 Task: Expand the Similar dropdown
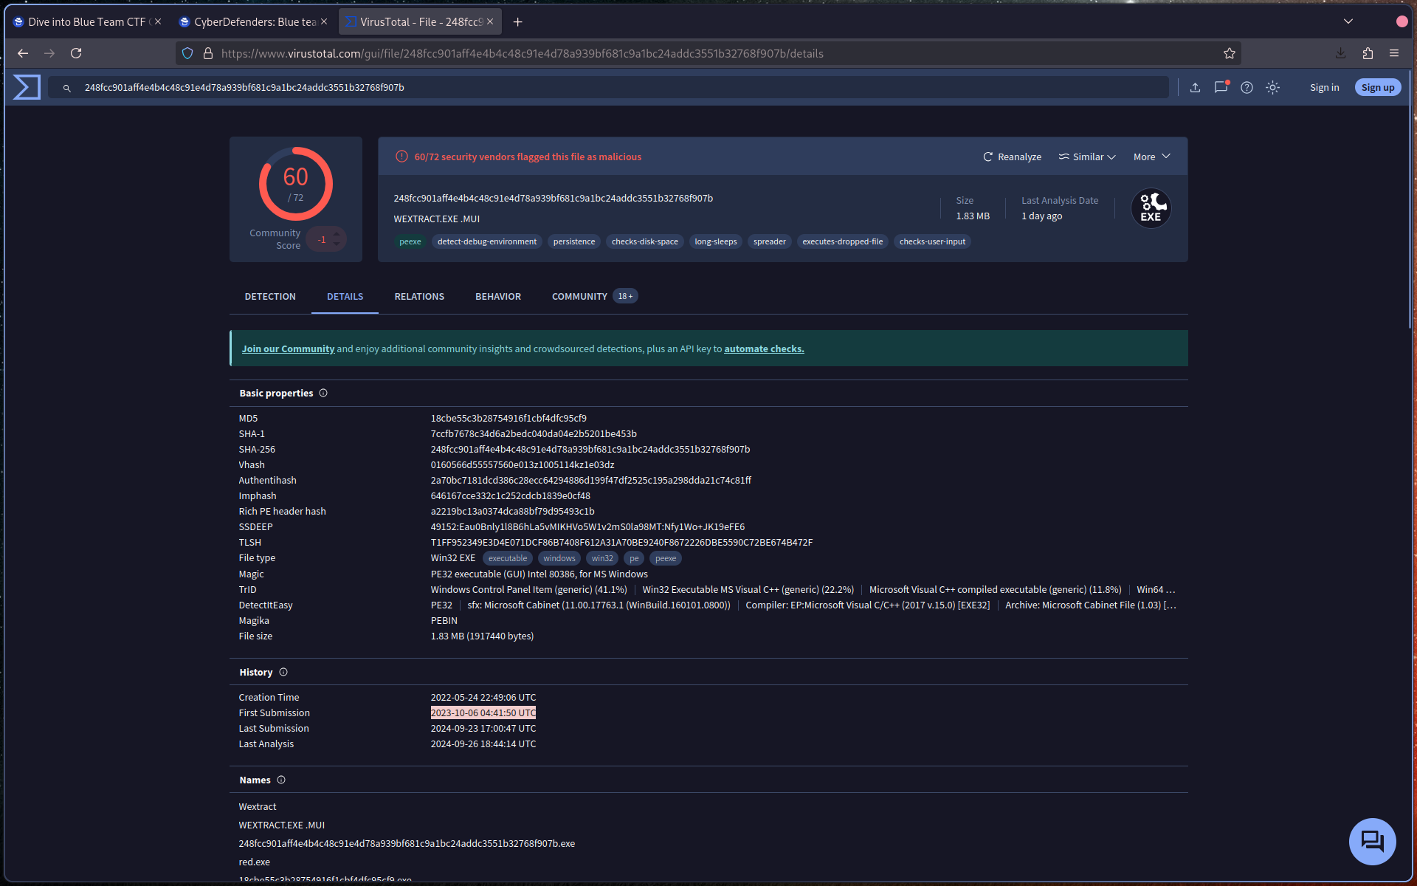click(1087, 157)
